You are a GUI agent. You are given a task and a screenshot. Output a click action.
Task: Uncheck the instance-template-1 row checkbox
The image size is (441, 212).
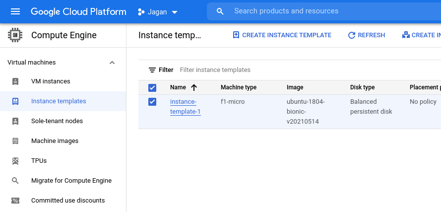[152, 102]
